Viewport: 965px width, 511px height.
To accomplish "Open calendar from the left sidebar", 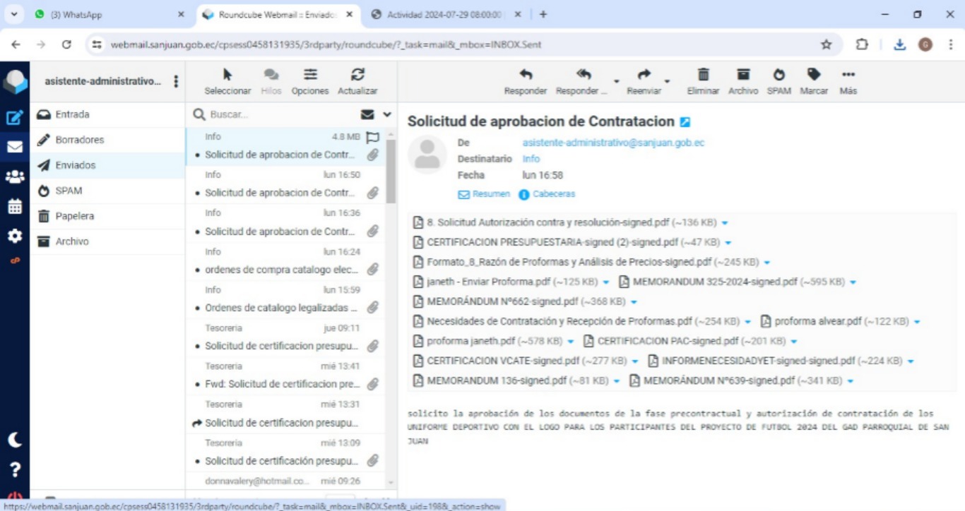I will click(x=15, y=207).
